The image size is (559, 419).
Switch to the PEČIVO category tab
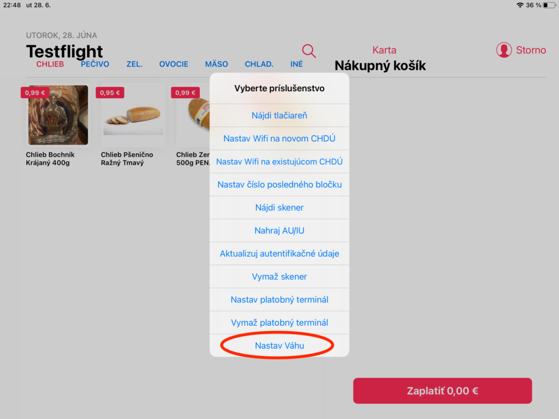[x=95, y=64]
